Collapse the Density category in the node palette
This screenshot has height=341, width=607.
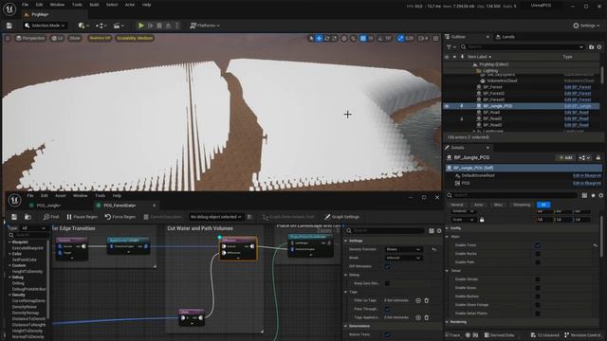9,295
